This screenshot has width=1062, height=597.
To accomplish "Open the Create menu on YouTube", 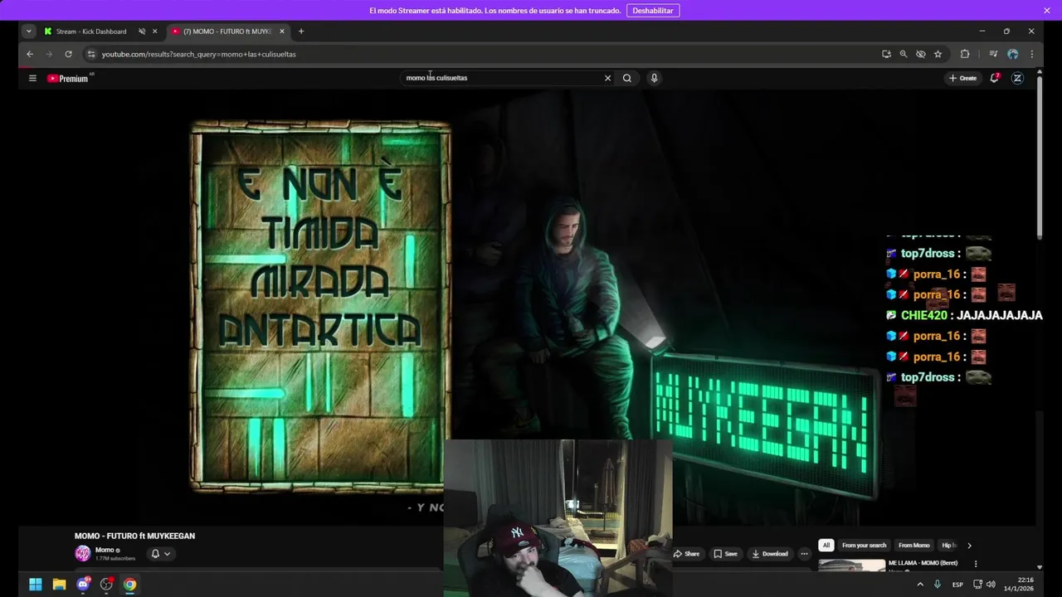I will pyautogui.click(x=963, y=78).
